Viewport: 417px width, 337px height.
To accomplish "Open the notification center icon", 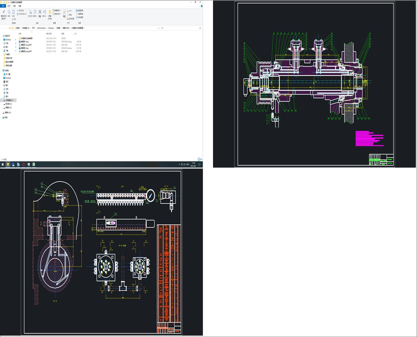I will point(199,165).
